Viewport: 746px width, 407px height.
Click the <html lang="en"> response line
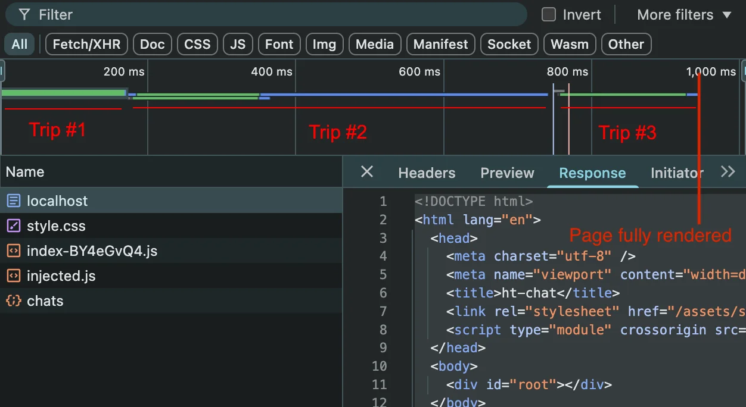478,220
